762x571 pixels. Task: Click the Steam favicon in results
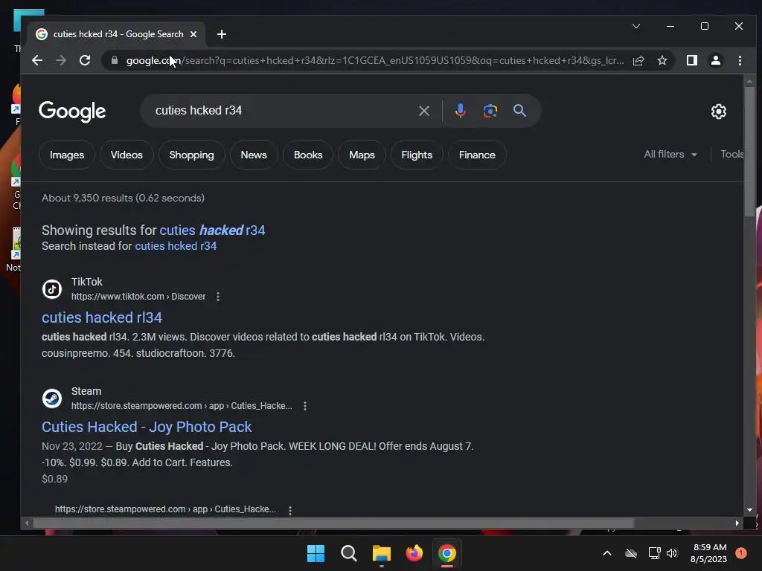[x=52, y=399]
